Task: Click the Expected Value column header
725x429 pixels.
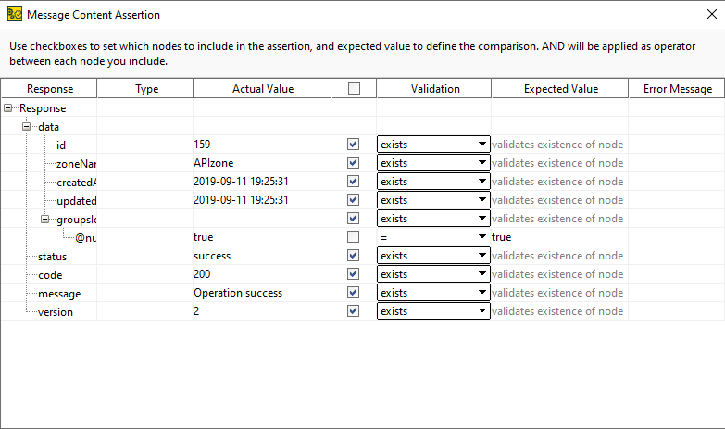Action: (x=559, y=89)
